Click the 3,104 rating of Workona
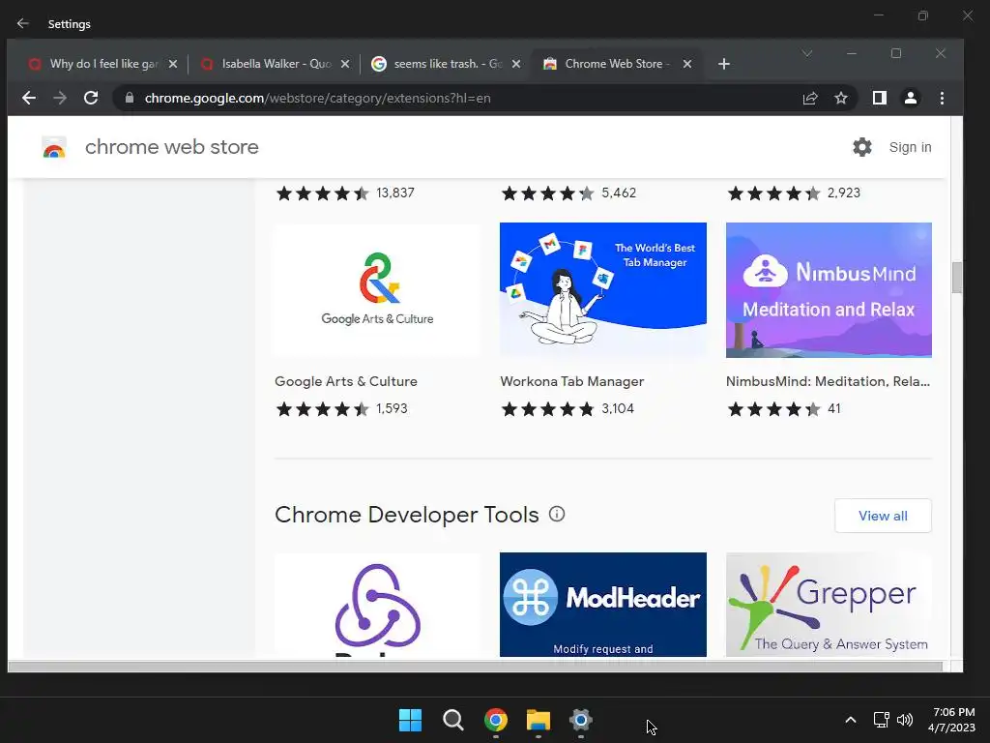The image size is (990, 743). pyautogui.click(x=618, y=409)
